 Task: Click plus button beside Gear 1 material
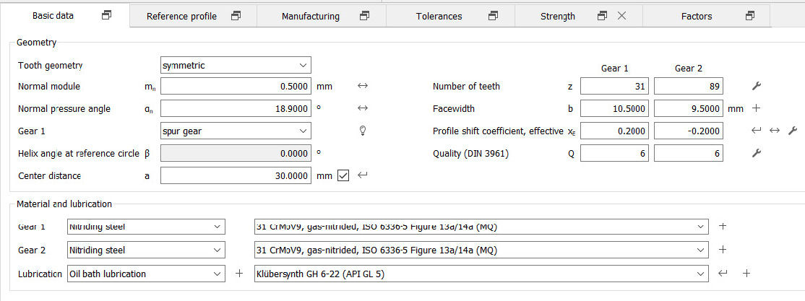tap(723, 226)
